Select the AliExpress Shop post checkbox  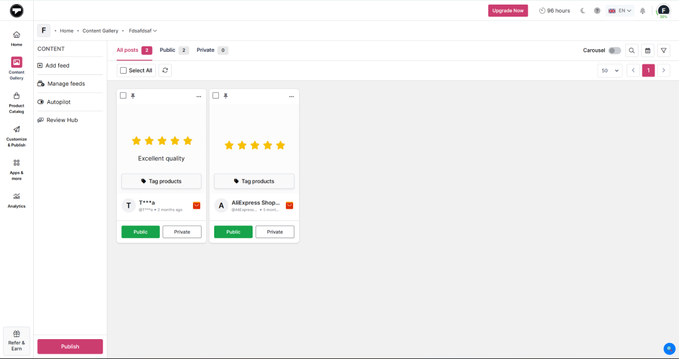[216, 96]
